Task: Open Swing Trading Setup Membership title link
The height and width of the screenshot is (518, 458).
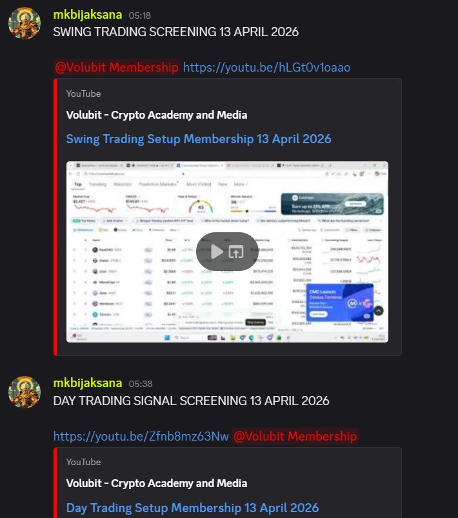Action: [199, 139]
